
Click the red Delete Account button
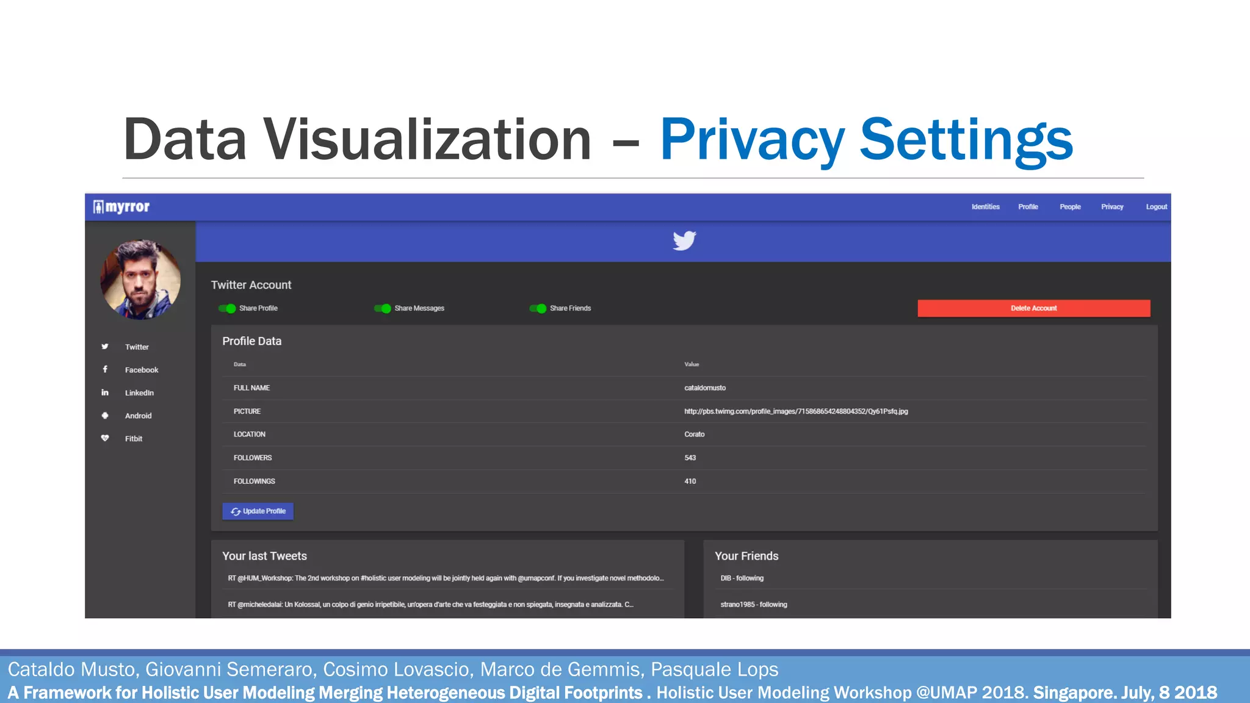1034,308
